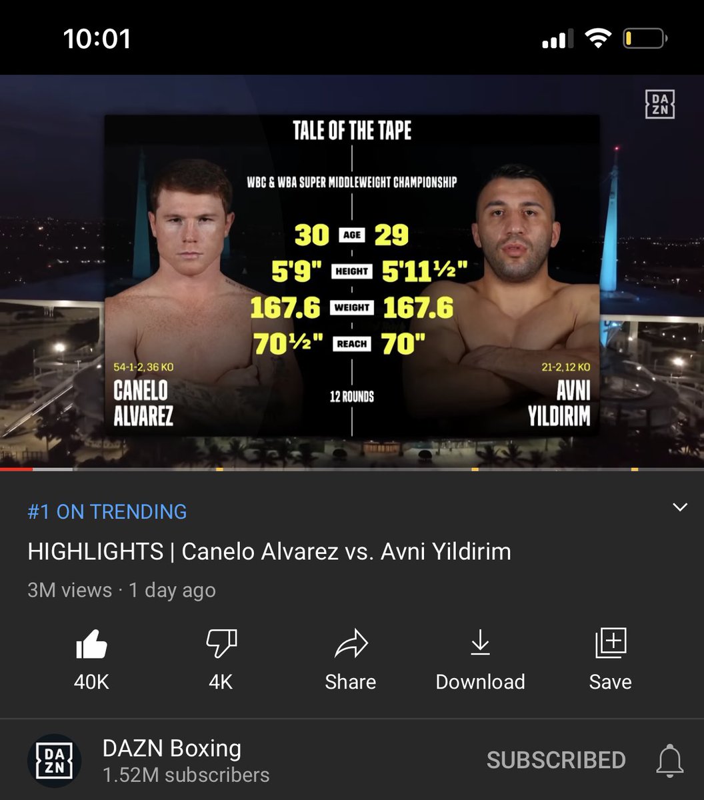Tap the DAZN watermark logo on video
Image resolution: width=704 pixels, height=800 pixels.
(660, 105)
